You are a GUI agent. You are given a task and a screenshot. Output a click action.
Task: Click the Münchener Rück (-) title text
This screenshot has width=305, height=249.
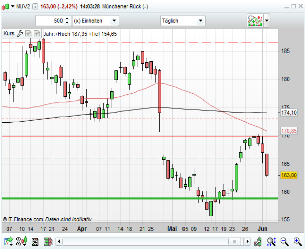[125, 6]
